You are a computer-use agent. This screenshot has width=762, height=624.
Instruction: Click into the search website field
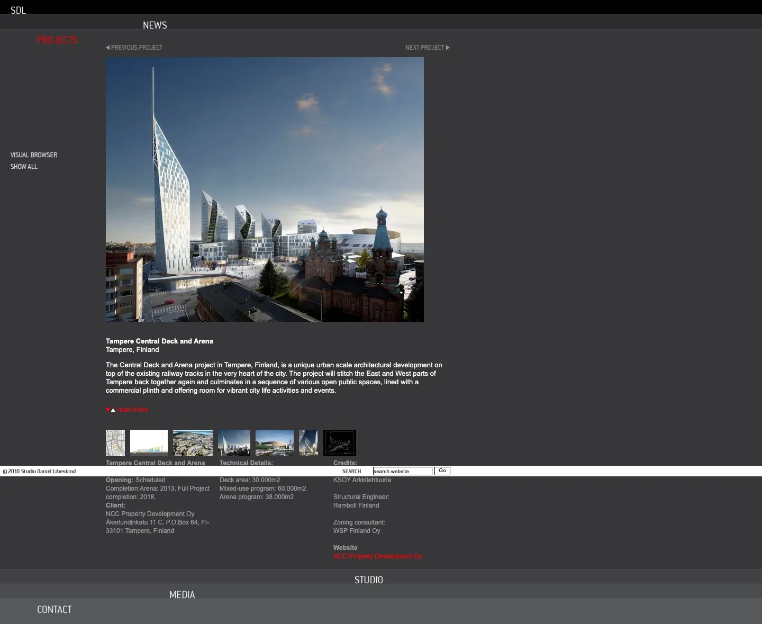403,471
